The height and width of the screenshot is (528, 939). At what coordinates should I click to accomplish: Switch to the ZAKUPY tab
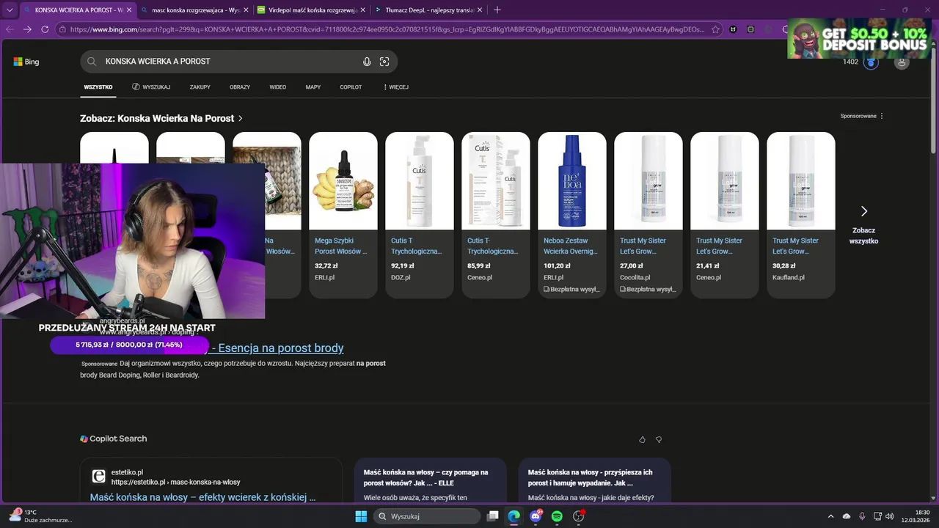pyautogui.click(x=200, y=87)
